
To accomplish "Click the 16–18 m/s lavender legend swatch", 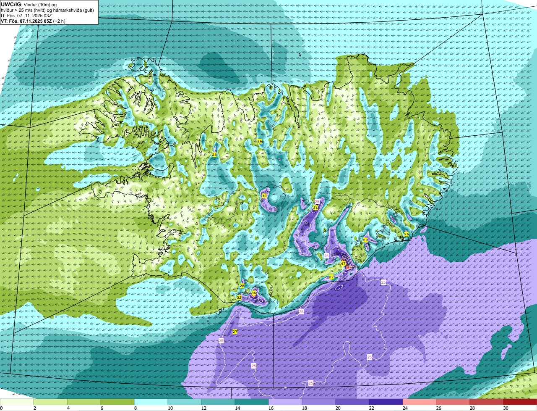I will [285, 402].
